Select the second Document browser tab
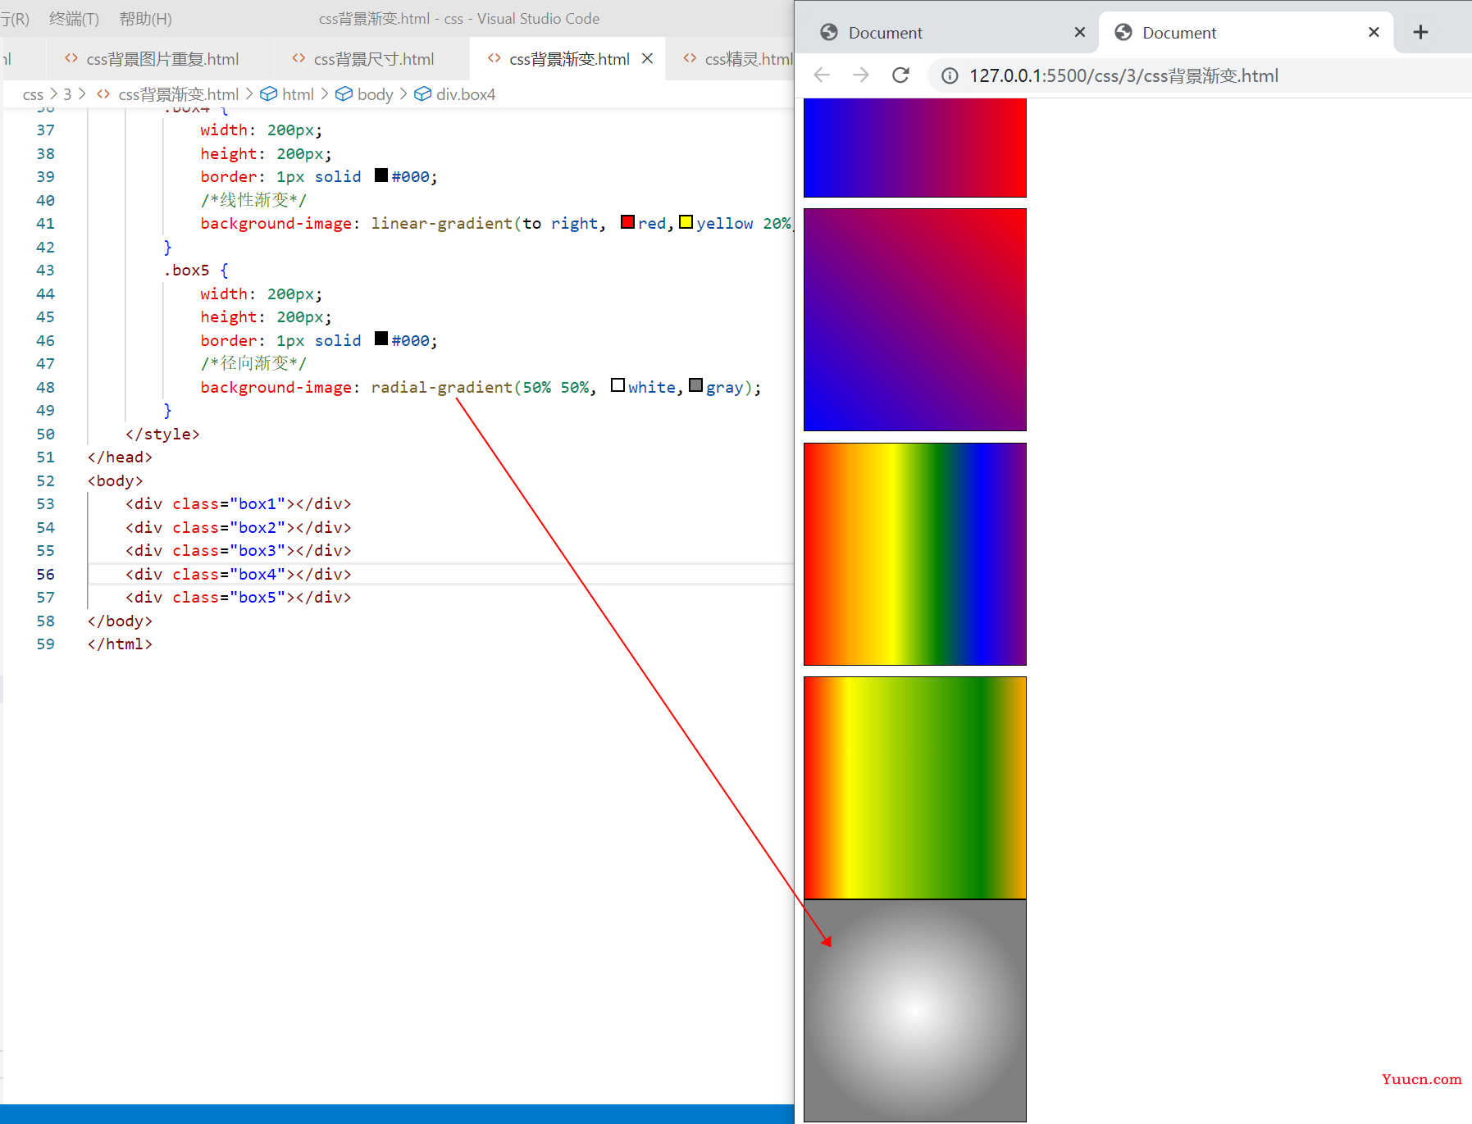Image resolution: width=1472 pixels, height=1124 pixels. (1245, 33)
